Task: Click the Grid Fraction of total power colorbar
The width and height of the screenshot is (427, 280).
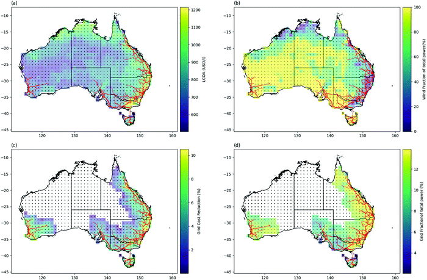Action: [x=407, y=211]
